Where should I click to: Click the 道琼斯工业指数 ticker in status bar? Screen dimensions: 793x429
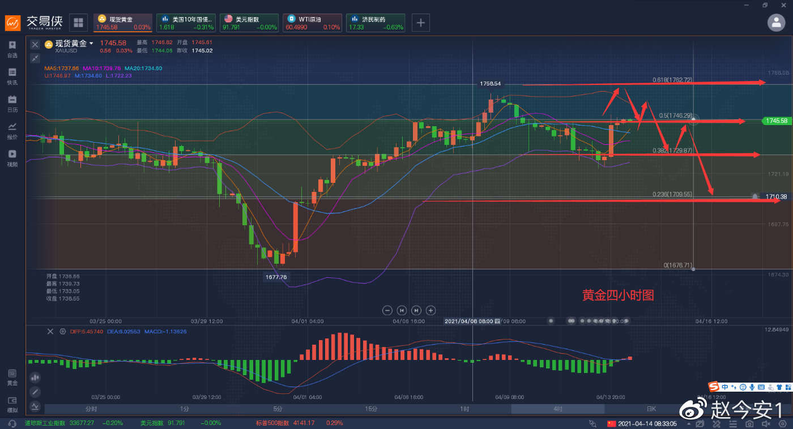click(x=74, y=423)
